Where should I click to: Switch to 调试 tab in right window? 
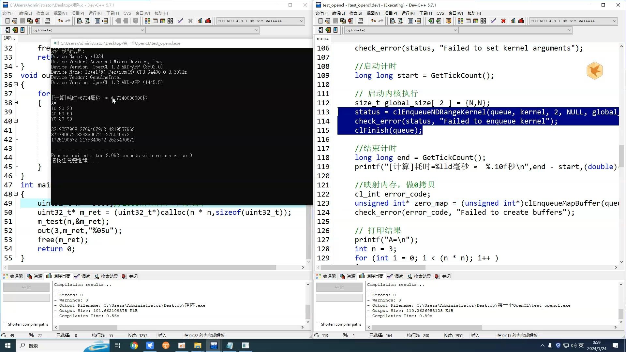tap(395, 276)
